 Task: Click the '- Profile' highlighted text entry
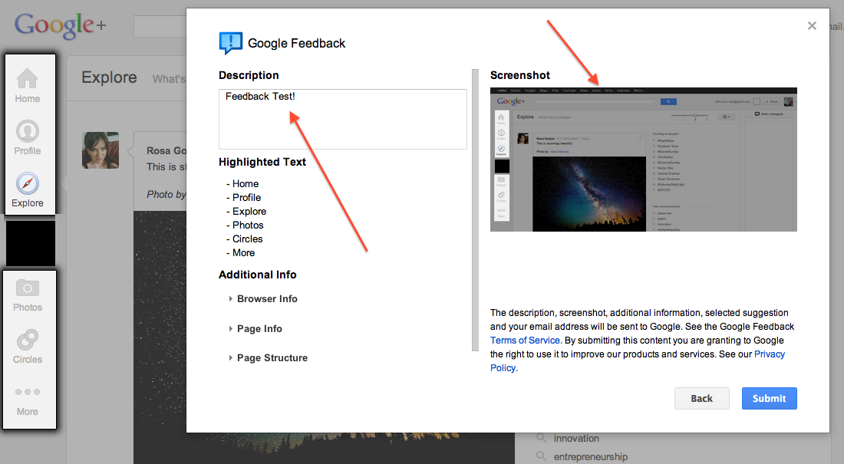coord(243,198)
